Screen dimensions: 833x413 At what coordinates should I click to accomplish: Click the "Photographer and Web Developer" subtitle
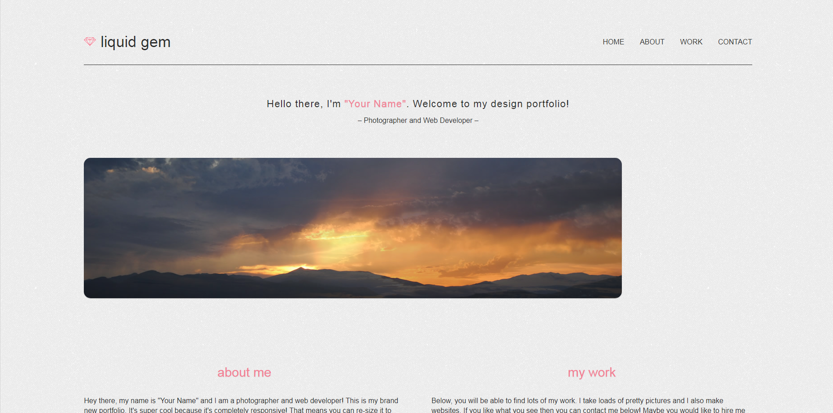coord(418,120)
